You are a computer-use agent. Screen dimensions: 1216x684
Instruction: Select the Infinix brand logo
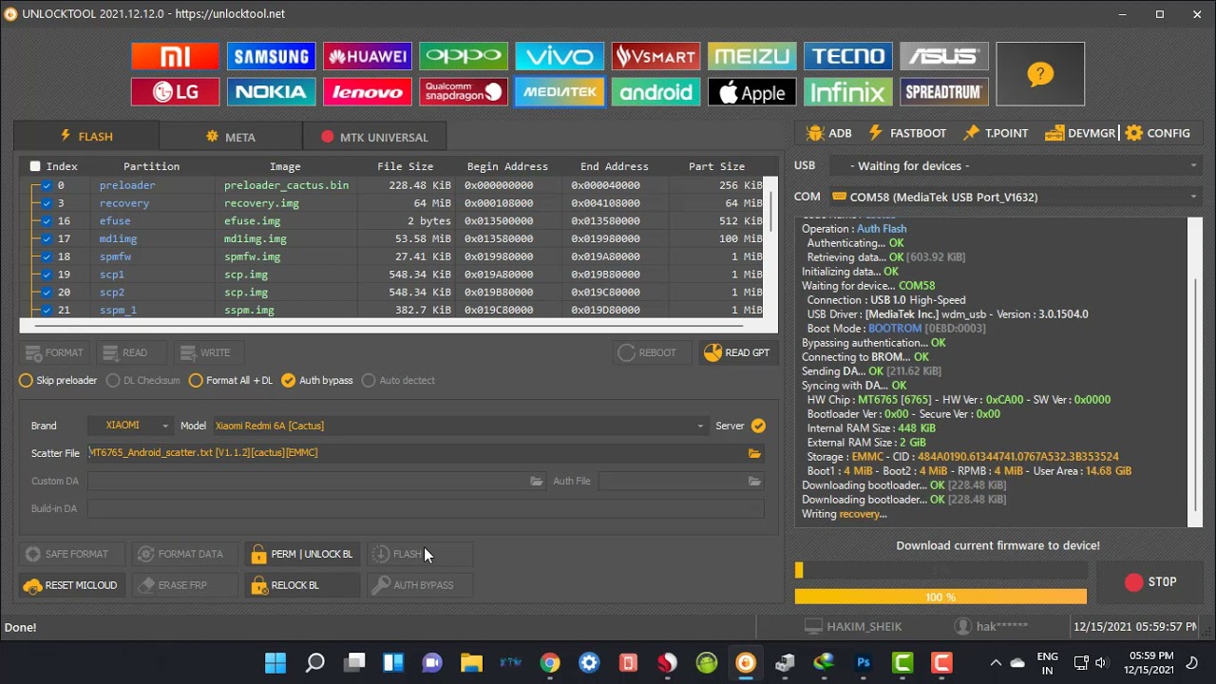(x=848, y=92)
